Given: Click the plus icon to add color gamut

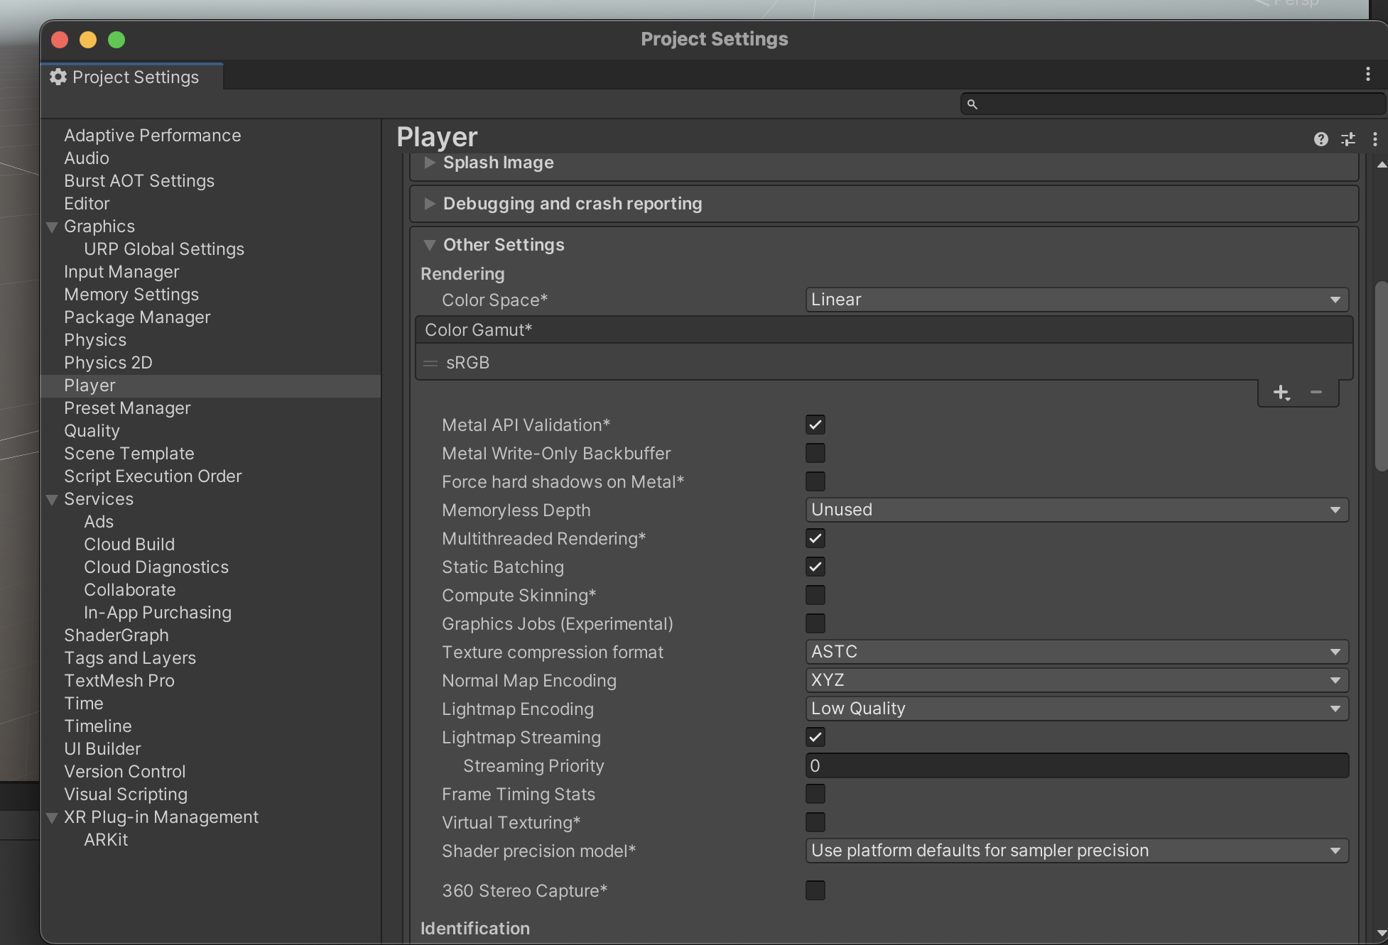Looking at the screenshot, I should [x=1281, y=392].
